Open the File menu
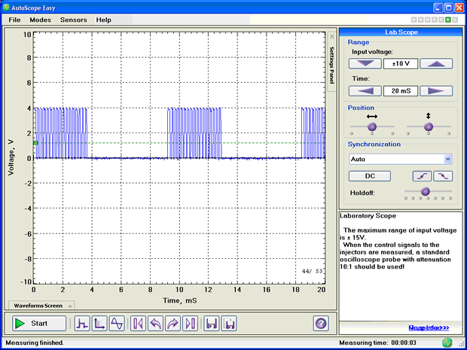 click(14, 20)
